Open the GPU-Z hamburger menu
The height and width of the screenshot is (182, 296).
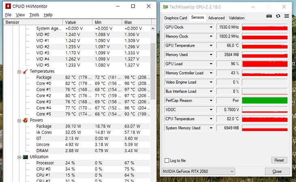click(287, 16)
